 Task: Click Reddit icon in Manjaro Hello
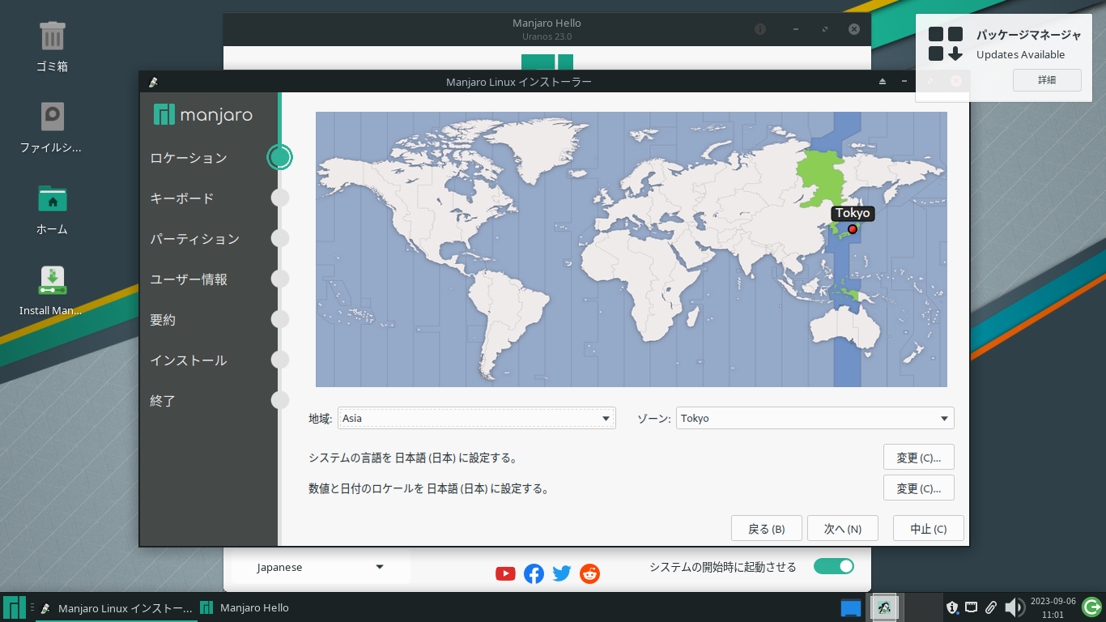(x=590, y=573)
